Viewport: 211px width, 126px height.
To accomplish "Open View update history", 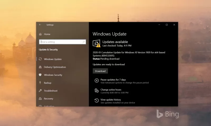I will pos(111,100).
